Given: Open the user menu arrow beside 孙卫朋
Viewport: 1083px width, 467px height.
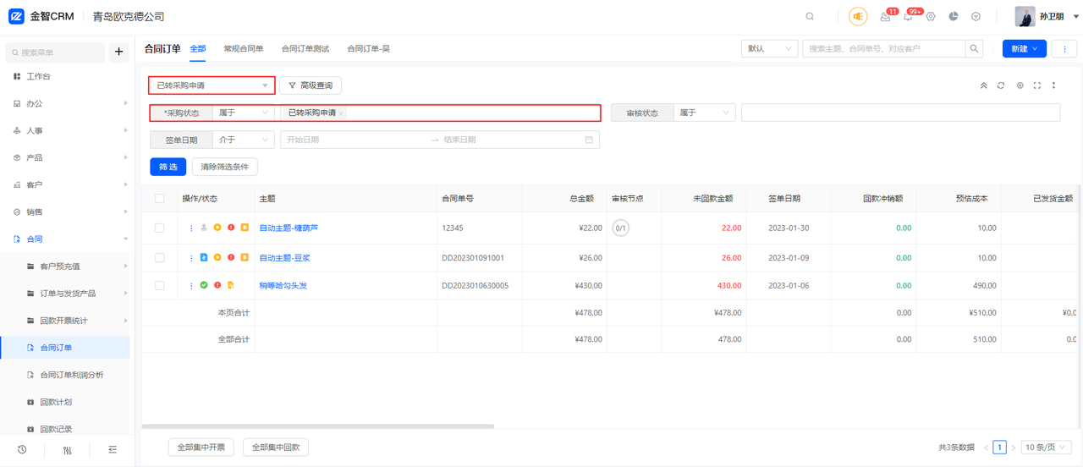Looking at the screenshot, I should point(1076,17).
